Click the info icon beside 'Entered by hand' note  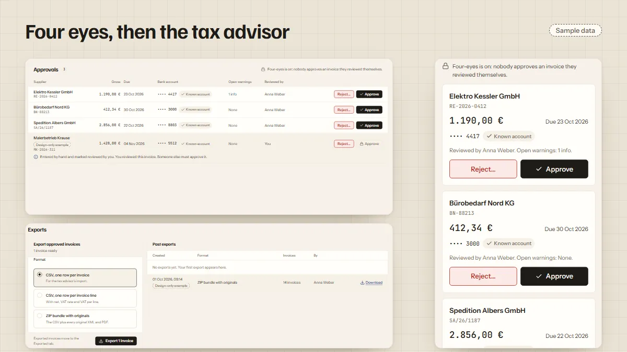point(36,156)
